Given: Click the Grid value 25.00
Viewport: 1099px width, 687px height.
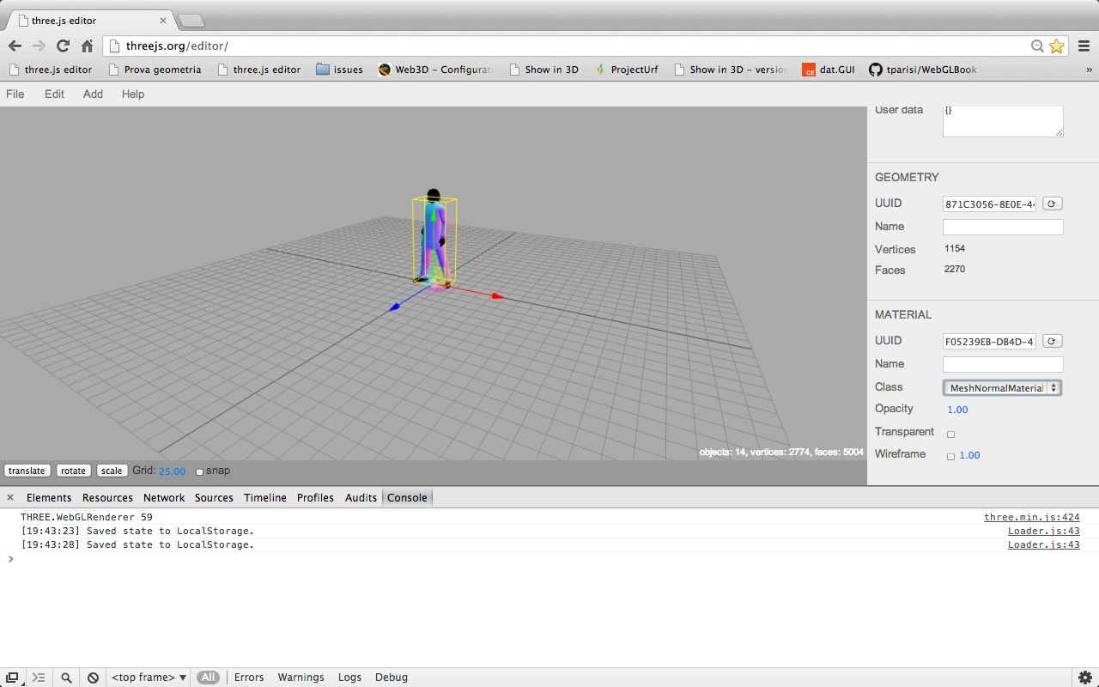Looking at the screenshot, I should tap(172, 471).
